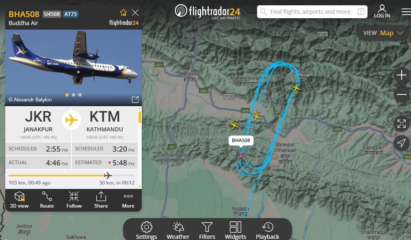Screen dimensions: 411x240
Task: Follow the BHA508 aircraft
Action: pyautogui.click(x=74, y=200)
